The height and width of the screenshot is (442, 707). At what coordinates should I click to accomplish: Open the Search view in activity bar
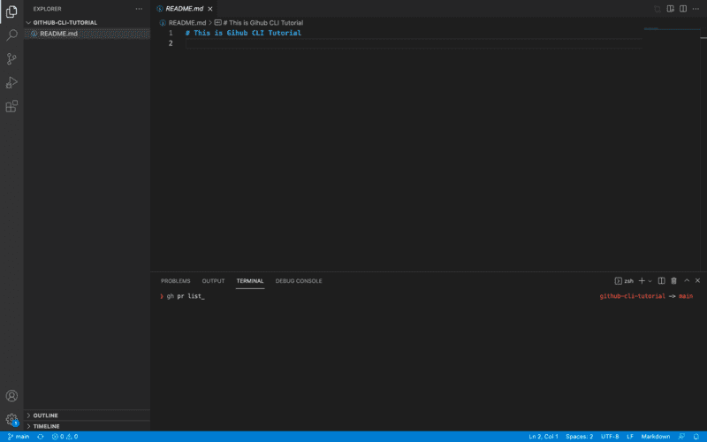click(11, 35)
